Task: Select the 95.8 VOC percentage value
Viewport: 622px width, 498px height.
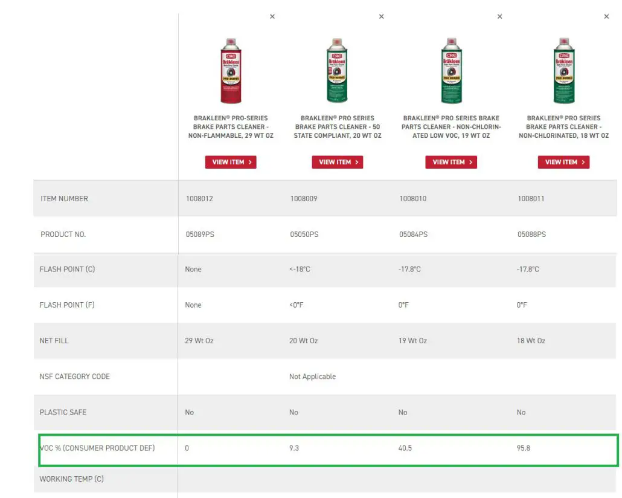Action: [x=523, y=448]
